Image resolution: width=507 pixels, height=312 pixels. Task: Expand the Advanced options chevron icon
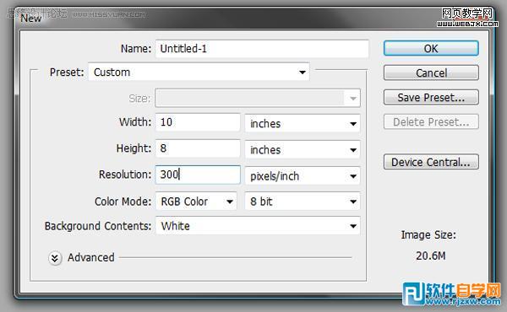[x=55, y=258]
